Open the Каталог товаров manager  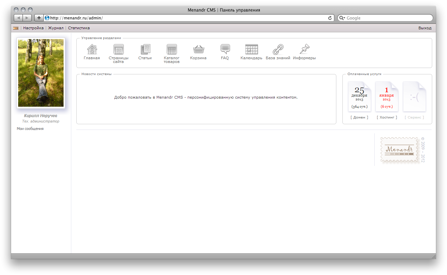(x=172, y=50)
